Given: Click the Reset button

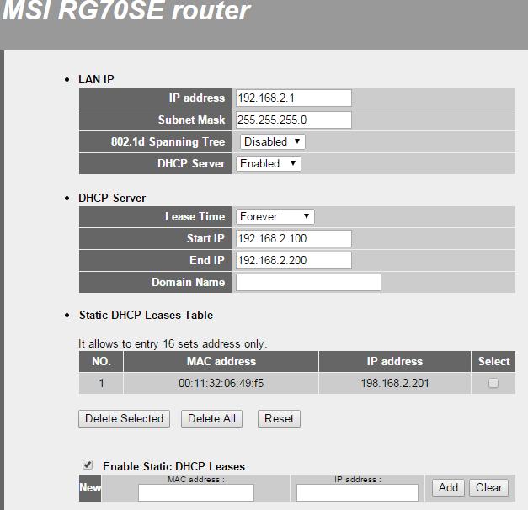Looking at the screenshot, I should pos(279,418).
